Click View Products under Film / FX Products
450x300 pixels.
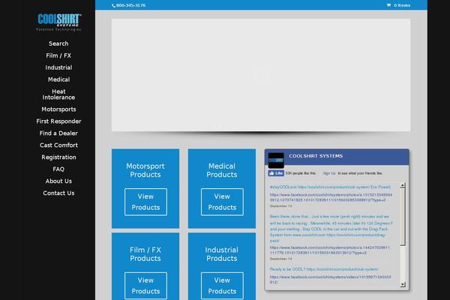(x=145, y=286)
